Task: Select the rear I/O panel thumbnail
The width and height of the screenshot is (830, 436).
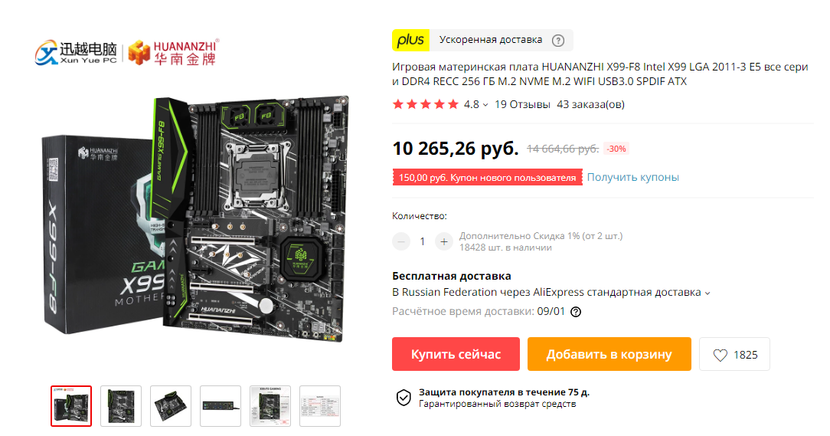Action: (x=221, y=406)
